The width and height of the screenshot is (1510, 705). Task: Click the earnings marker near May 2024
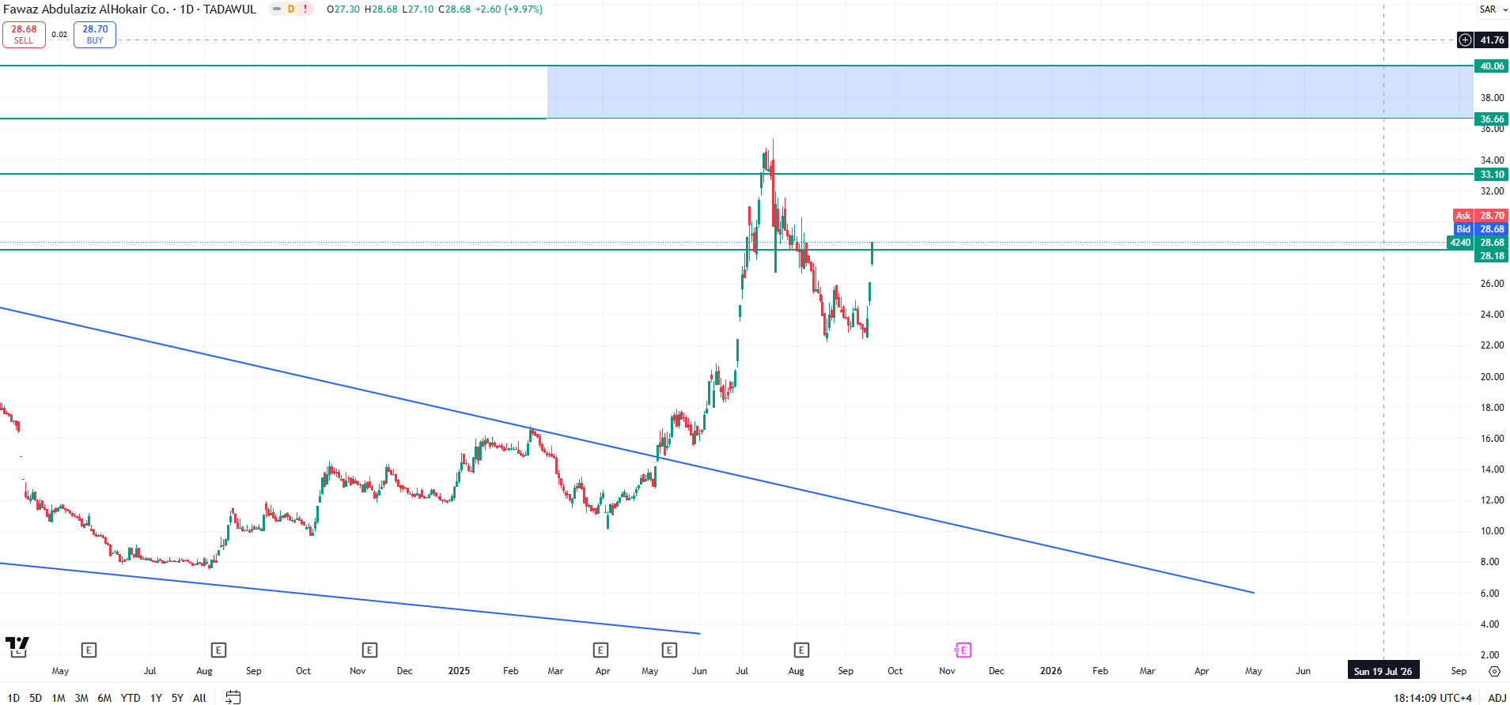tap(89, 650)
